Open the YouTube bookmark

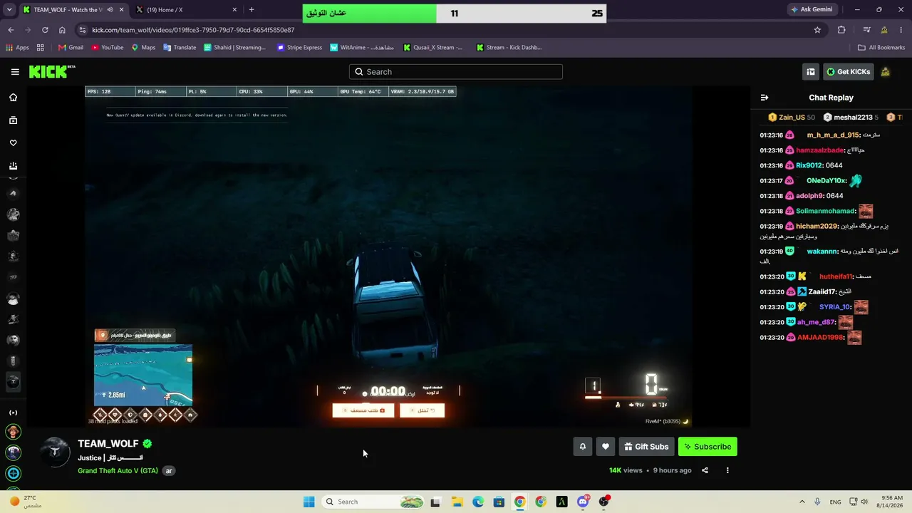coord(108,48)
